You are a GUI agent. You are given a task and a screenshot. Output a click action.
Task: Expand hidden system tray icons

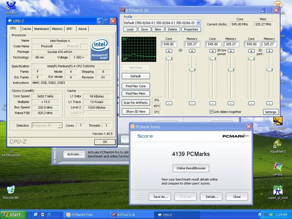click(260, 215)
